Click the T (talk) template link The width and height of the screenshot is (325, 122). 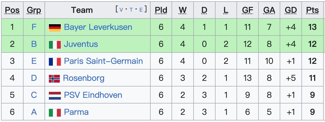(x=131, y=10)
